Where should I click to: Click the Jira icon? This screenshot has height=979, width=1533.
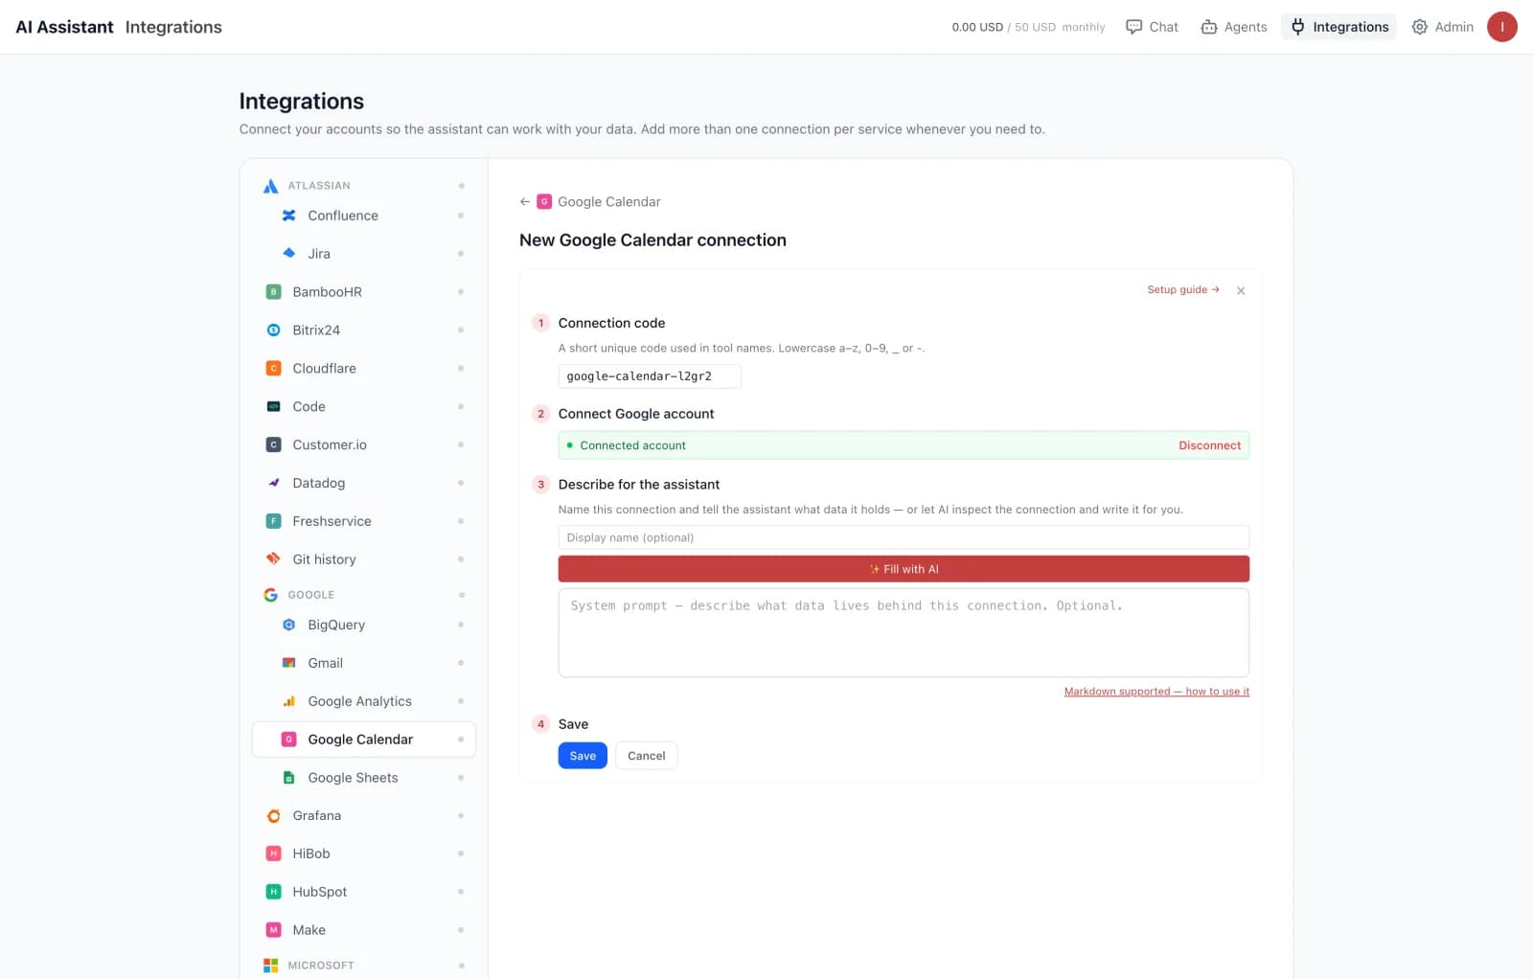pos(288,254)
